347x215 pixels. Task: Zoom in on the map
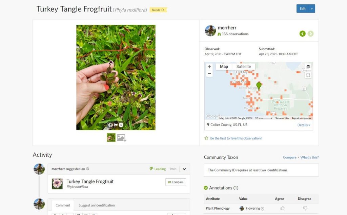pyautogui.click(x=209, y=67)
